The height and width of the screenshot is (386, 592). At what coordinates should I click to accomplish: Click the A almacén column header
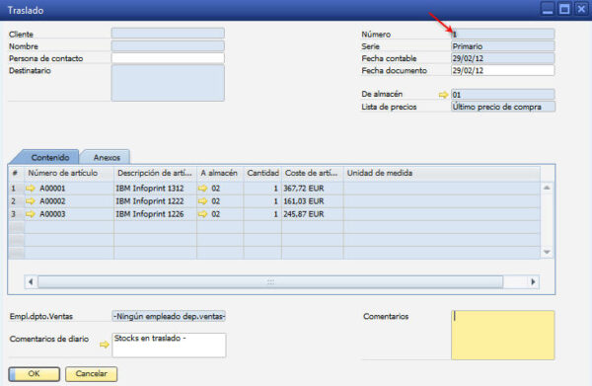220,173
